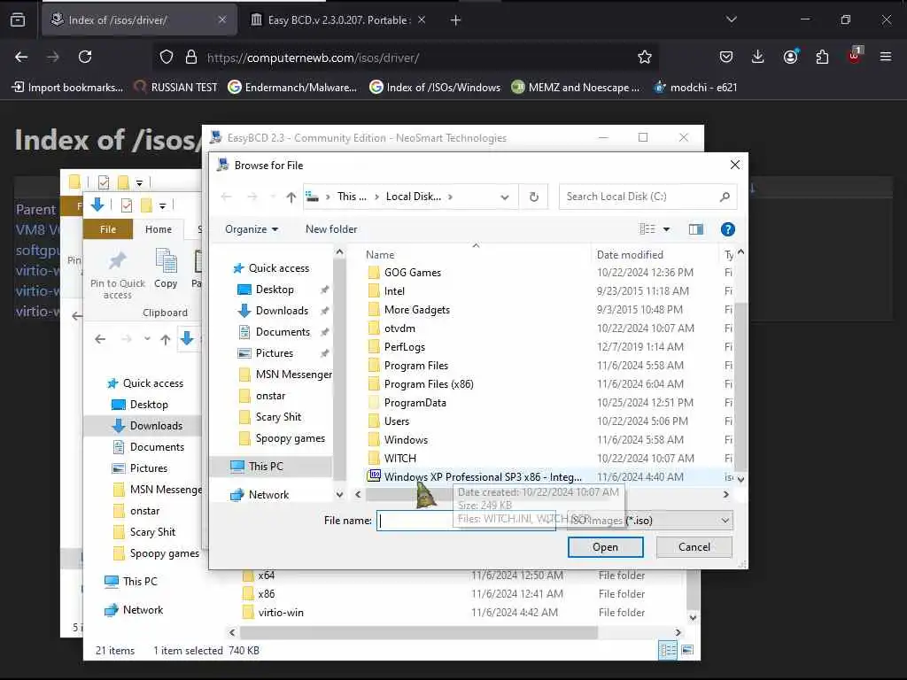
Task: Click the tracking protection shield icon
Action: click(167, 57)
